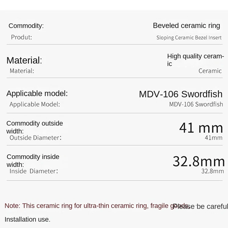Click the large "41 mm" value

[201, 128]
